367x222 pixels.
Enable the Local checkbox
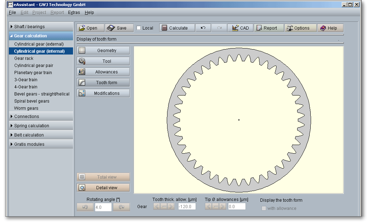click(x=139, y=28)
